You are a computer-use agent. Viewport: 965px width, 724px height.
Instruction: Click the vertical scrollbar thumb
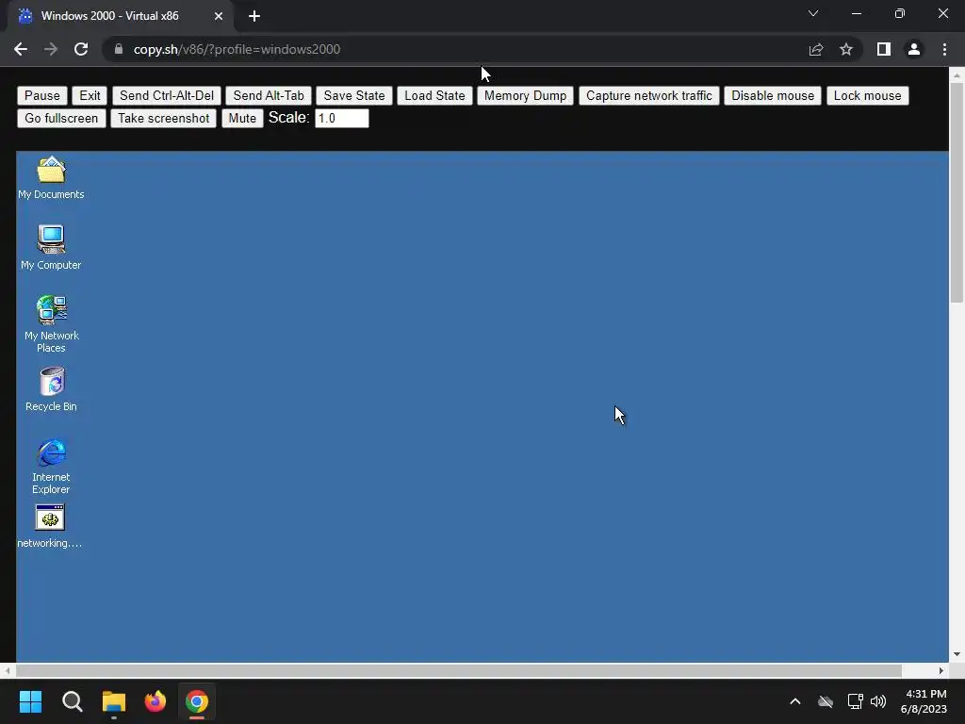click(957, 192)
